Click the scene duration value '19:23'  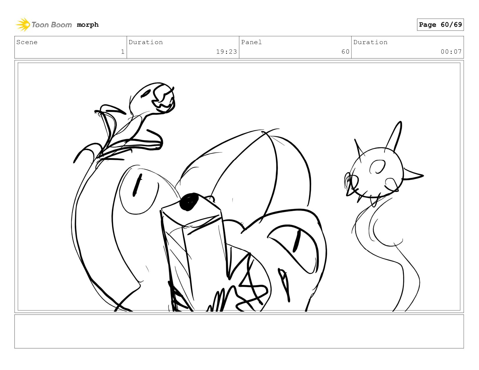click(x=226, y=52)
